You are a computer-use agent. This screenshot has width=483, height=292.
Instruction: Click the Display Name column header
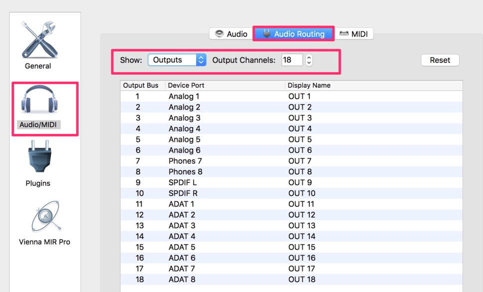tap(309, 85)
